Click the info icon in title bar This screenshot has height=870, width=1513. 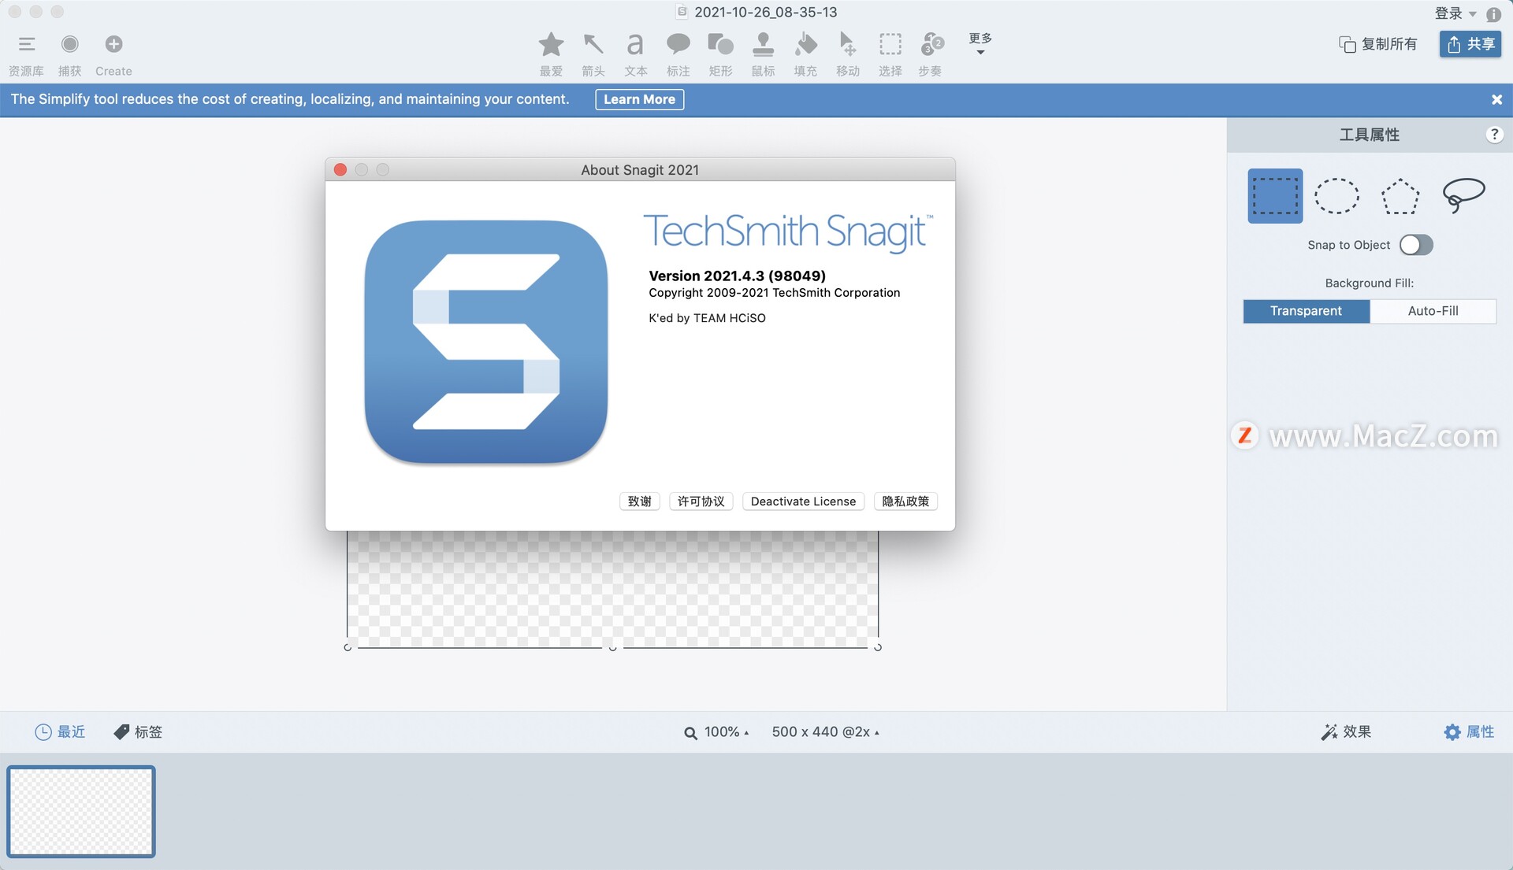1493,14
